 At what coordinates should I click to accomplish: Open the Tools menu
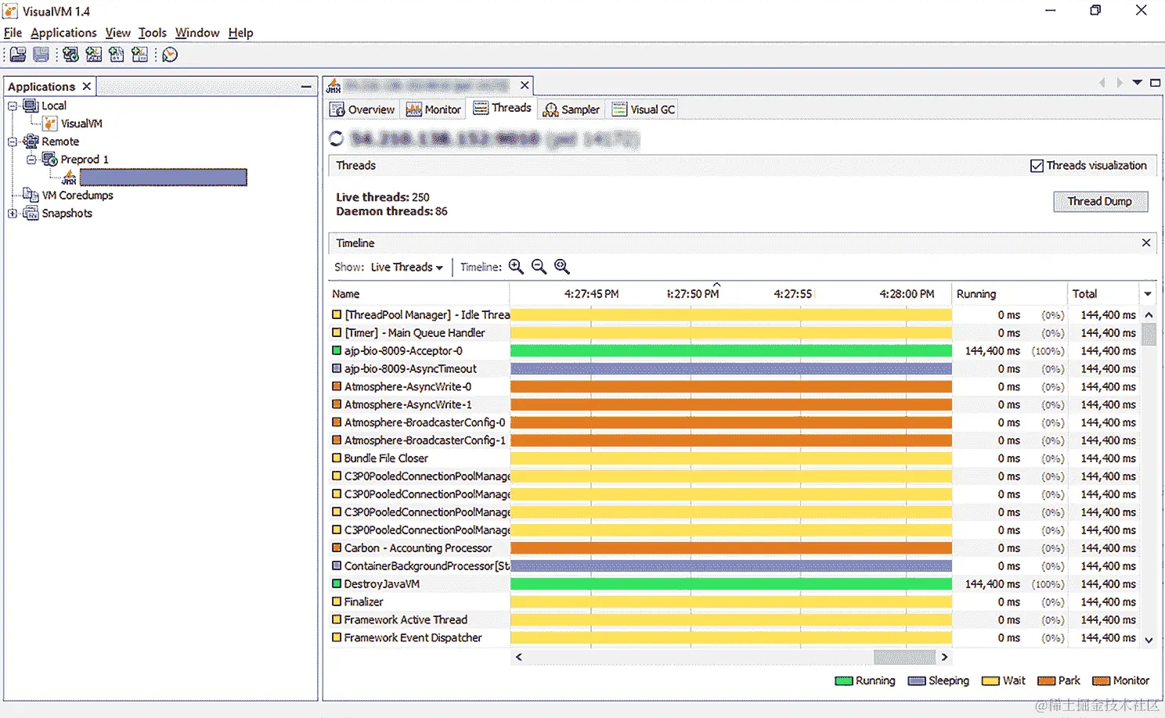(x=153, y=33)
